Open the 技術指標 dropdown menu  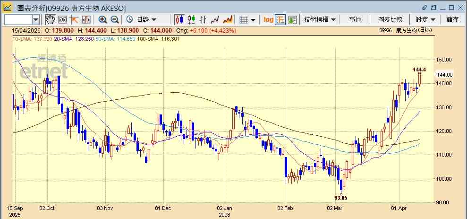[320, 20]
